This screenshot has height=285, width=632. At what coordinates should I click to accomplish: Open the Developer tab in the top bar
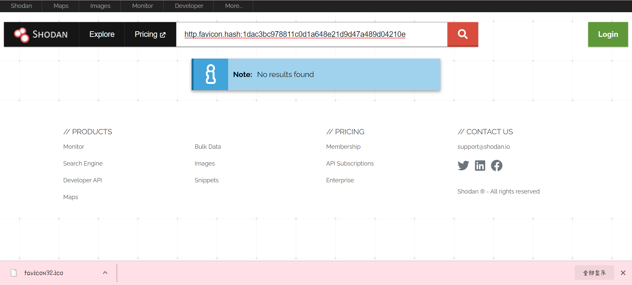pyautogui.click(x=189, y=6)
